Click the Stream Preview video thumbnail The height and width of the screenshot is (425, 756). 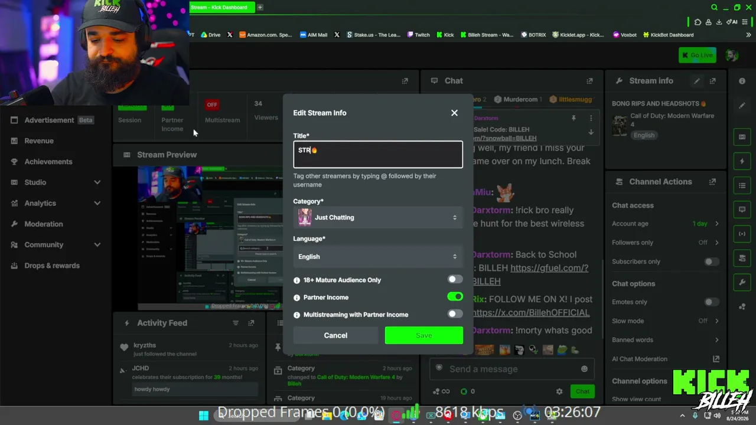point(210,238)
